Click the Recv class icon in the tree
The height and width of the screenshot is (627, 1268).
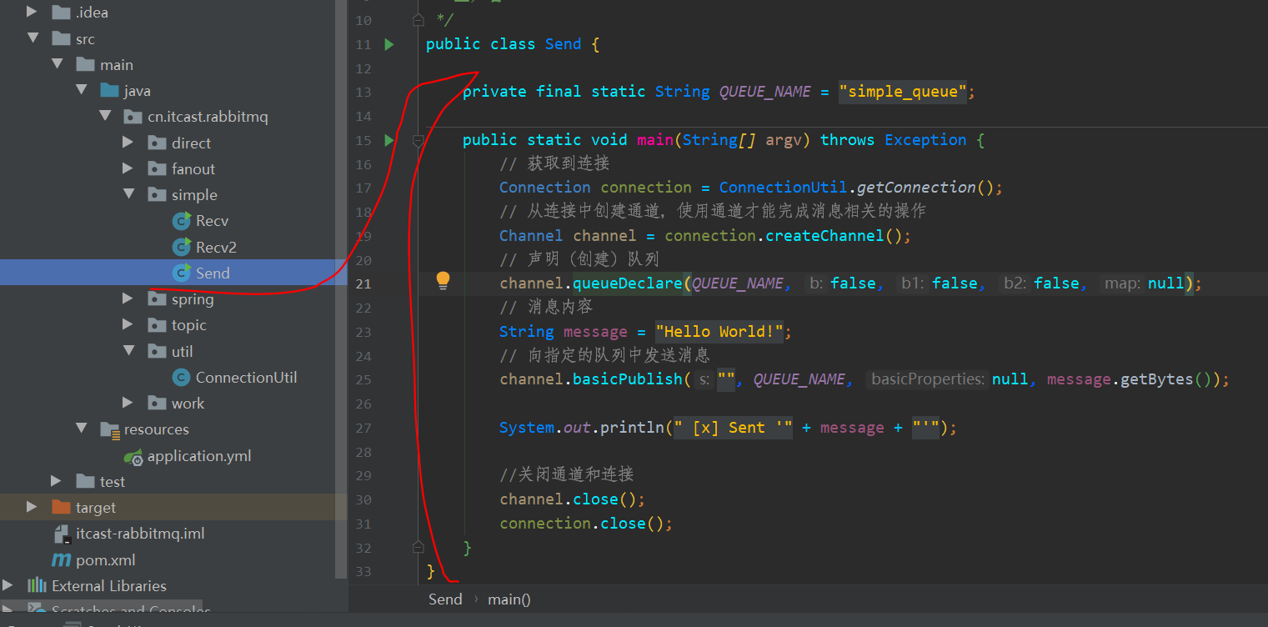(x=182, y=221)
